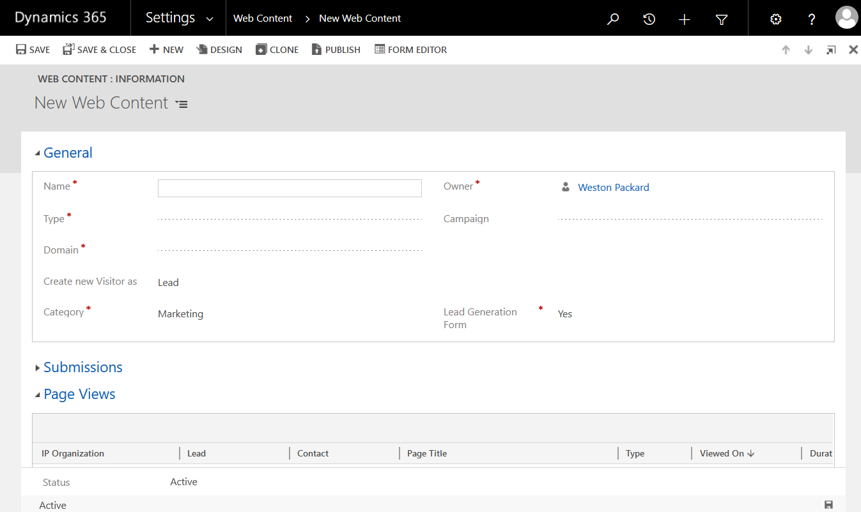Sort by Lead column header

[x=196, y=453]
